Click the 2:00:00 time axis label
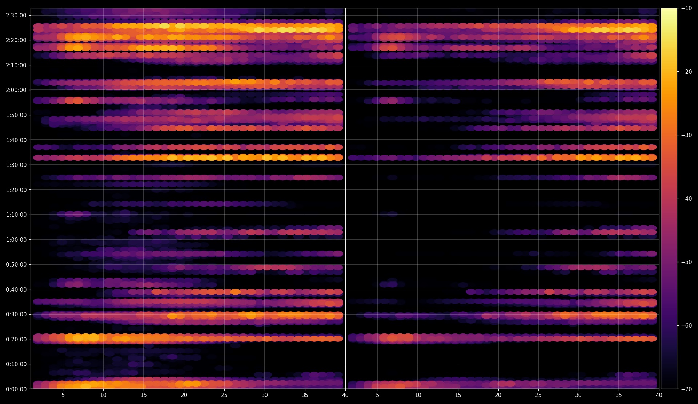Screen dimensions: 698x404 point(16,90)
